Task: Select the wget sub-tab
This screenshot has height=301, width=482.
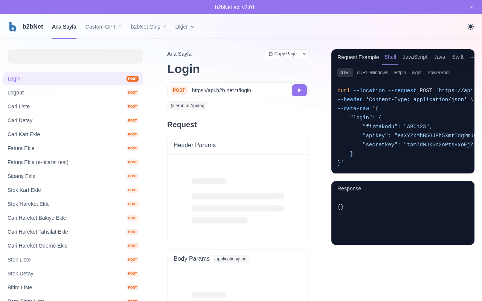Action: point(416,73)
